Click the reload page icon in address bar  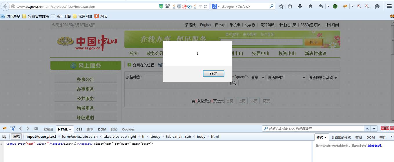[206, 6]
